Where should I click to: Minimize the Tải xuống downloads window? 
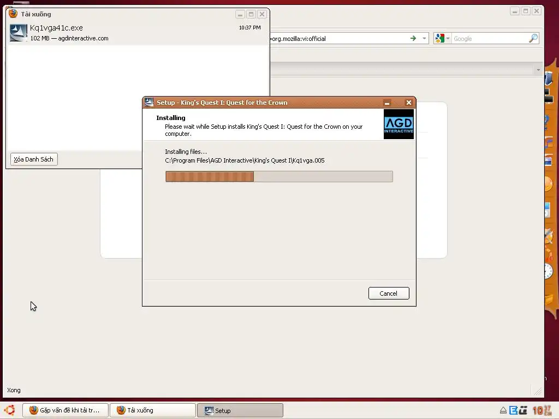(x=240, y=14)
